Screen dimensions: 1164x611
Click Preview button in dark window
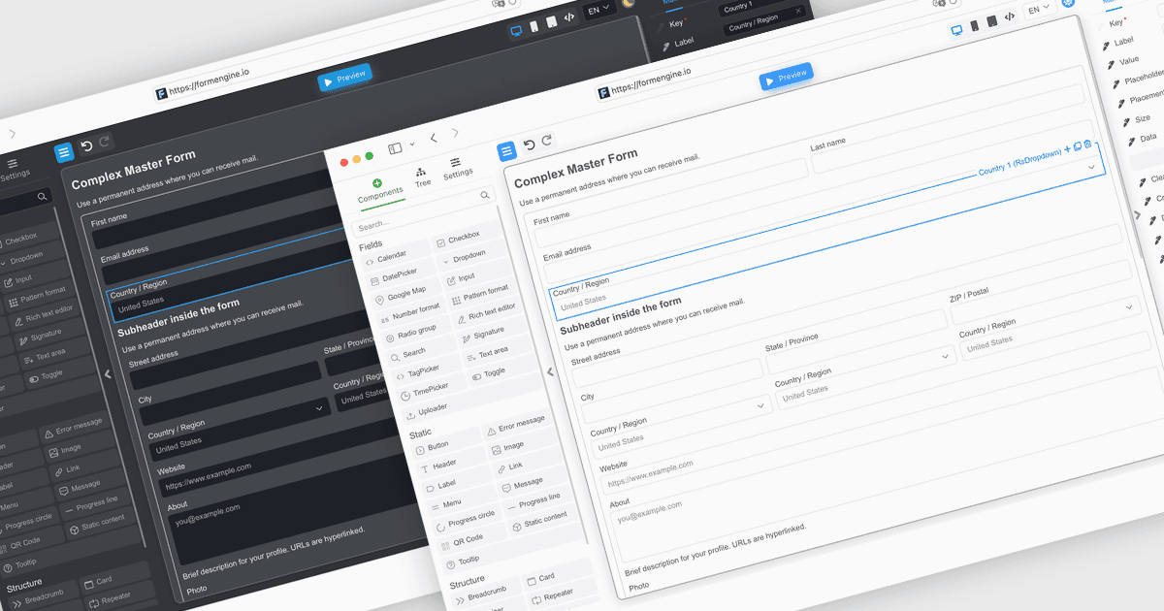click(344, 79)
